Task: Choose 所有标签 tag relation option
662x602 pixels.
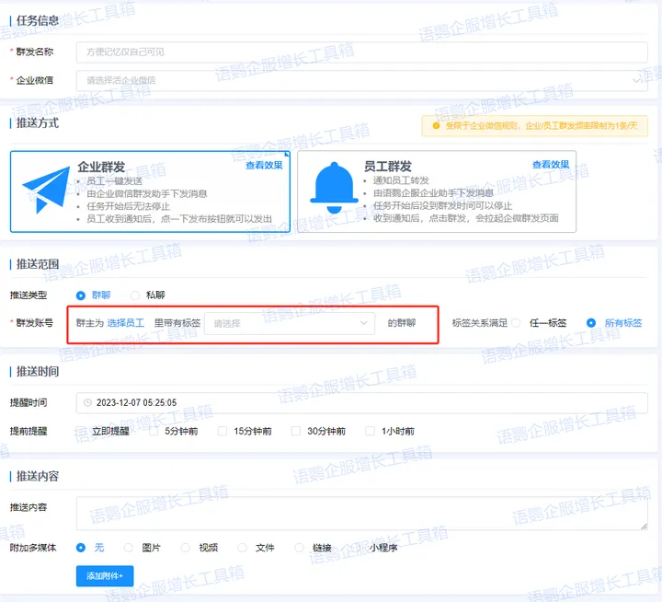Action: [x=591, y=323]
